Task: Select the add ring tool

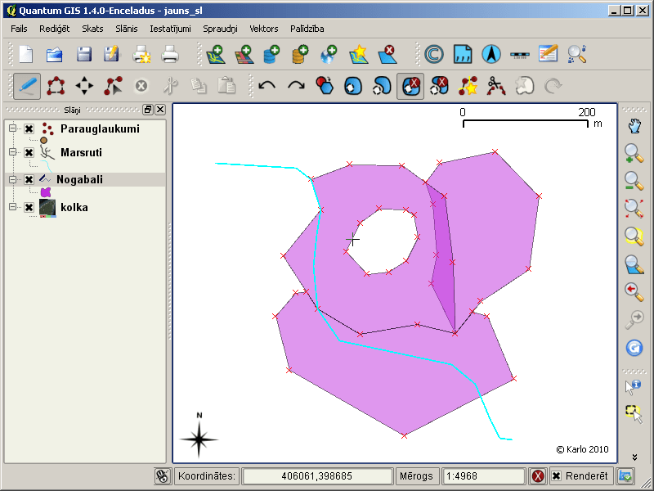Action: [353, 86]
